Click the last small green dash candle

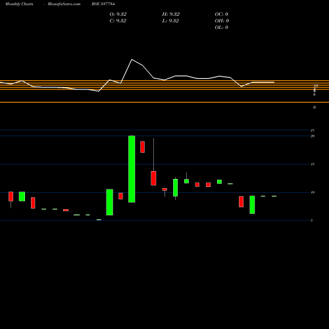point(274,196)
